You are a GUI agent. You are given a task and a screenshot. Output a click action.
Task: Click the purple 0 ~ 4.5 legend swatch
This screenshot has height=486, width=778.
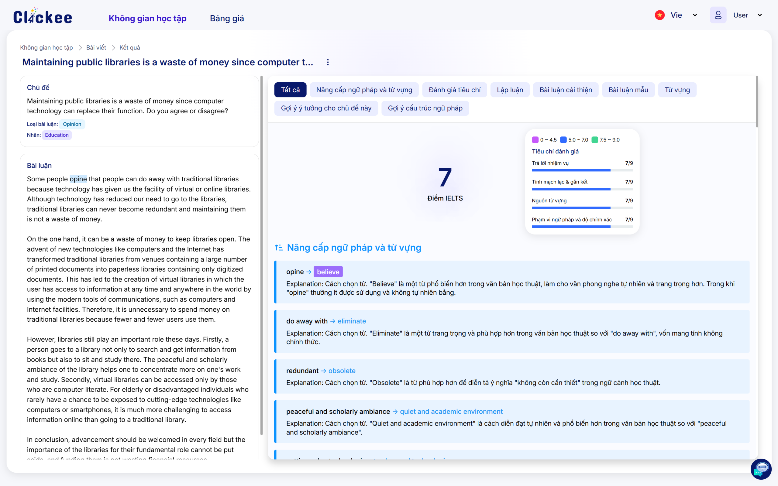(535, 140)
